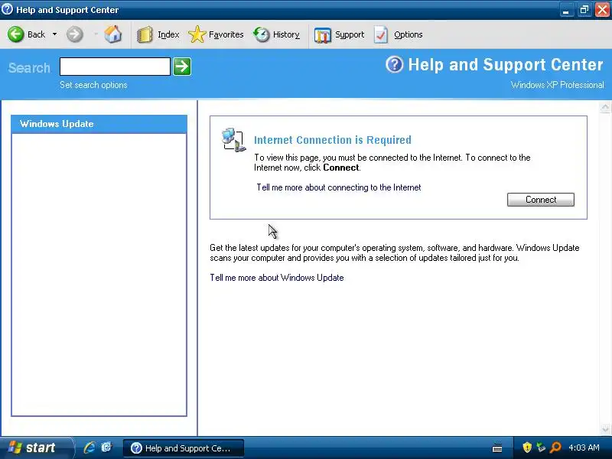Click the scrollbar down arrow

click(605, 429)
